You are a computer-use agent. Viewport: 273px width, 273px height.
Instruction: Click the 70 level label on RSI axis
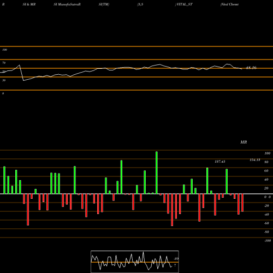click(4, 63)
